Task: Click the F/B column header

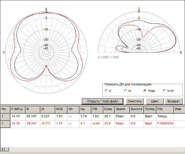Action: (97, 109)
